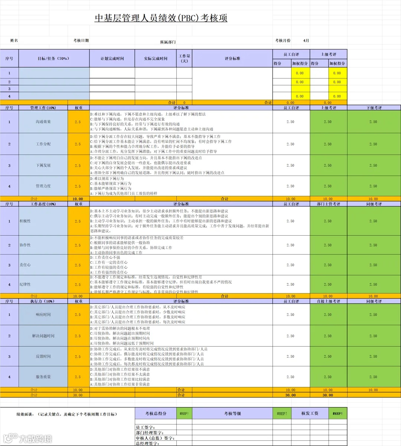Select the 下级考评 score for 工作分配
This screenshot has width=401, height=446.
click(x=374, y=144)
